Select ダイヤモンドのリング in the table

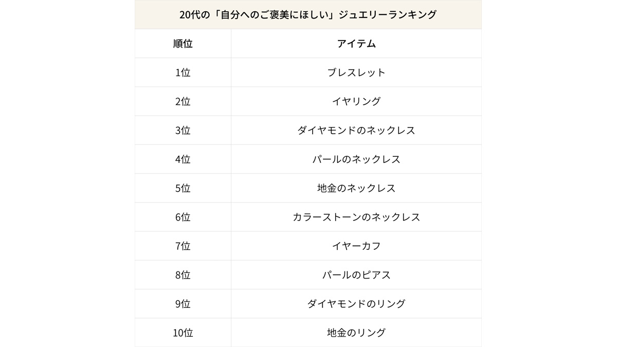356,304
